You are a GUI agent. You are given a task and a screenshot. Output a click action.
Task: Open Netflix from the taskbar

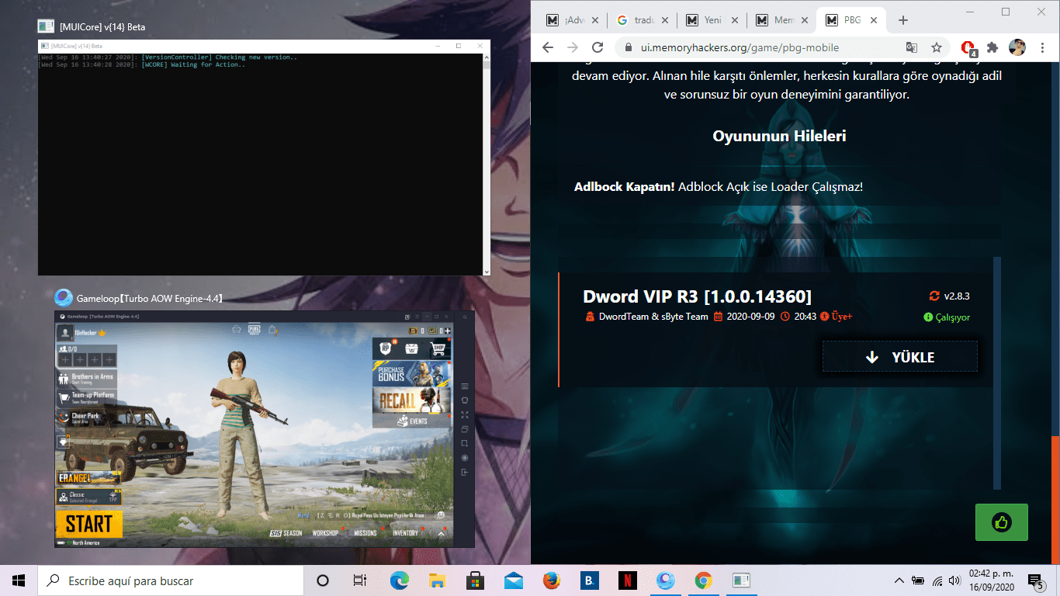(628, 580)
